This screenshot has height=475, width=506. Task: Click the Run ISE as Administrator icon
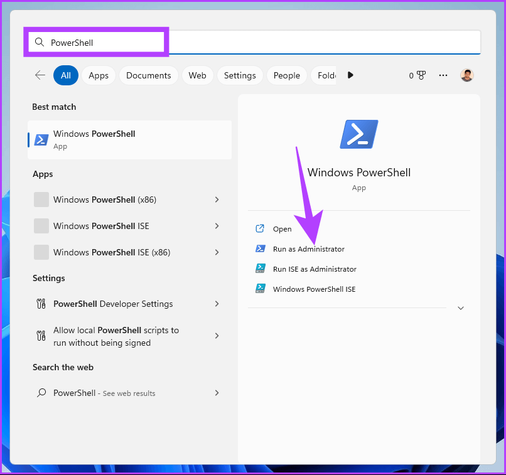coord(261,269)
